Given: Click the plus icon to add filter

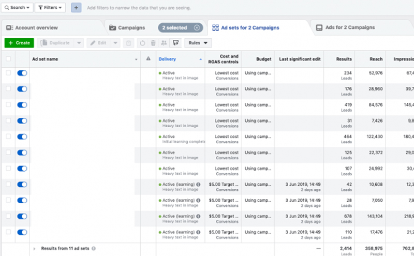Looking at the screenshot, I should click(76, 8).
